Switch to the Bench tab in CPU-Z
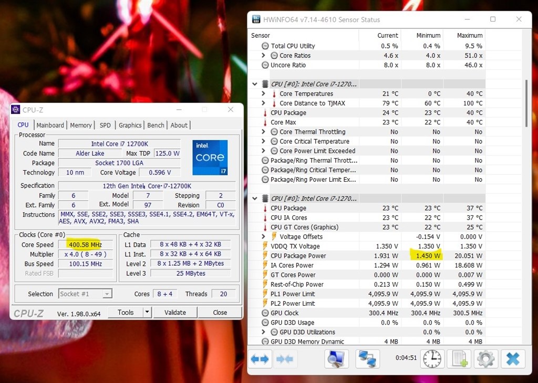The width and height of the screenshot is (538, 383). coord(156,125)
